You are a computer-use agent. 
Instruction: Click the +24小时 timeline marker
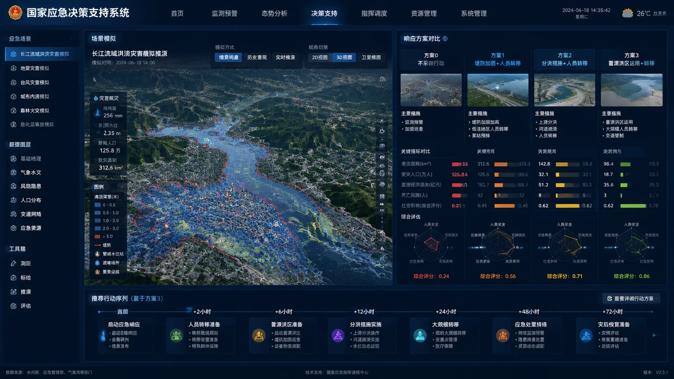click(x=446, y=312)
